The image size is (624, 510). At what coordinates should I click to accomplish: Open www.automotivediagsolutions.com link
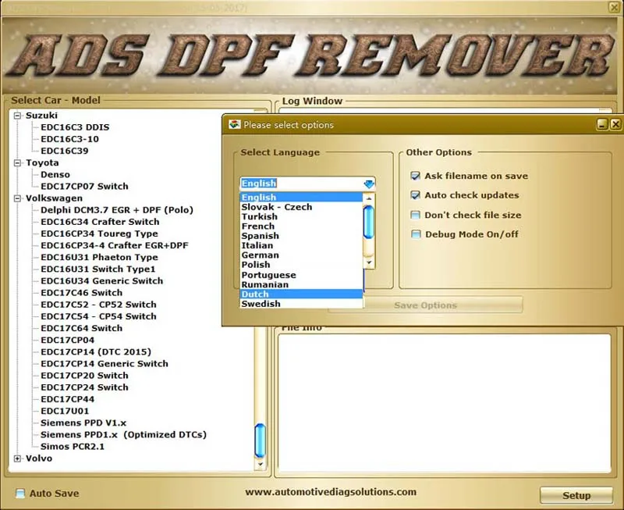[331, 492]
